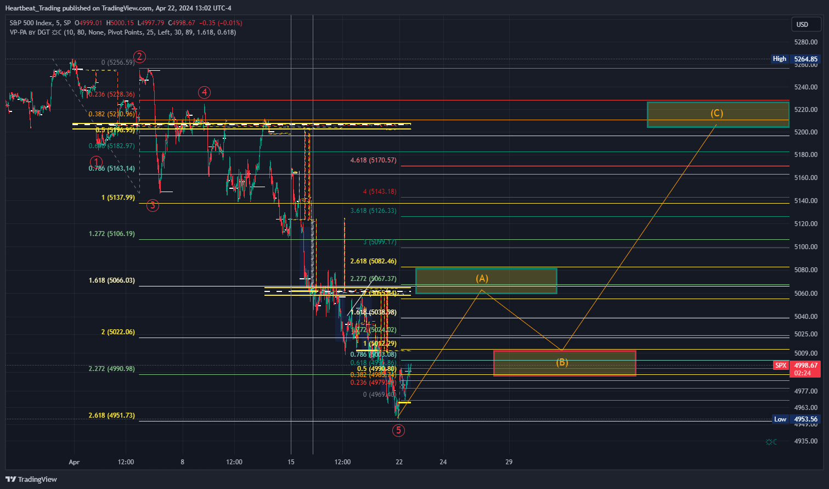The width and height of the screenshot is (829, 489).
Task: Click fib label 3.618 (5126.33)
Action: click(374, 211)
